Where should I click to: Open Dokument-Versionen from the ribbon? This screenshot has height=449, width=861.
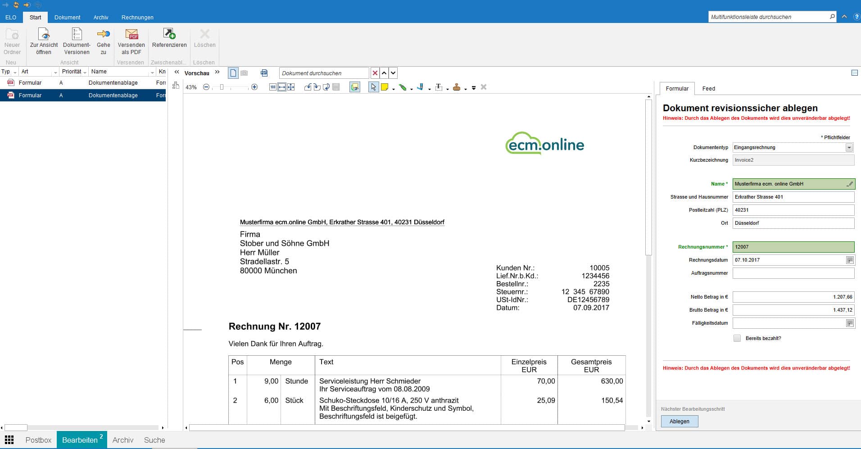(x=77, y=35)
